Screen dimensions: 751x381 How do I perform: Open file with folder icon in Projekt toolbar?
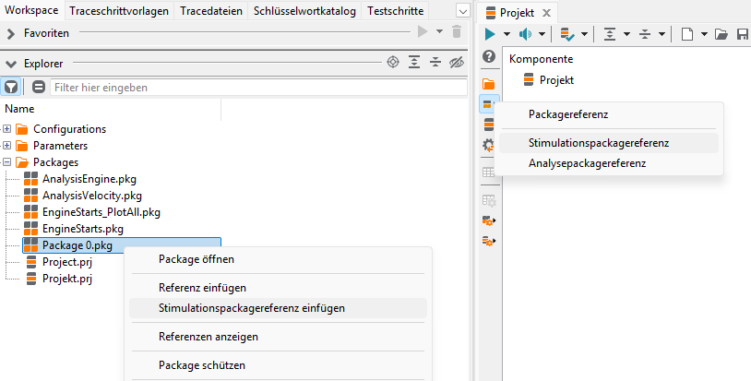(721, 34)
